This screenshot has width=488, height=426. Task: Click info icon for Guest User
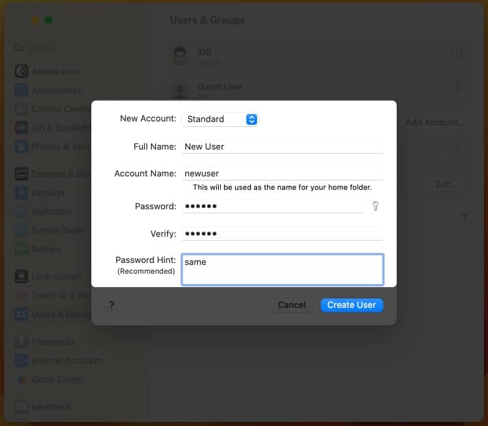click(456, 87)
